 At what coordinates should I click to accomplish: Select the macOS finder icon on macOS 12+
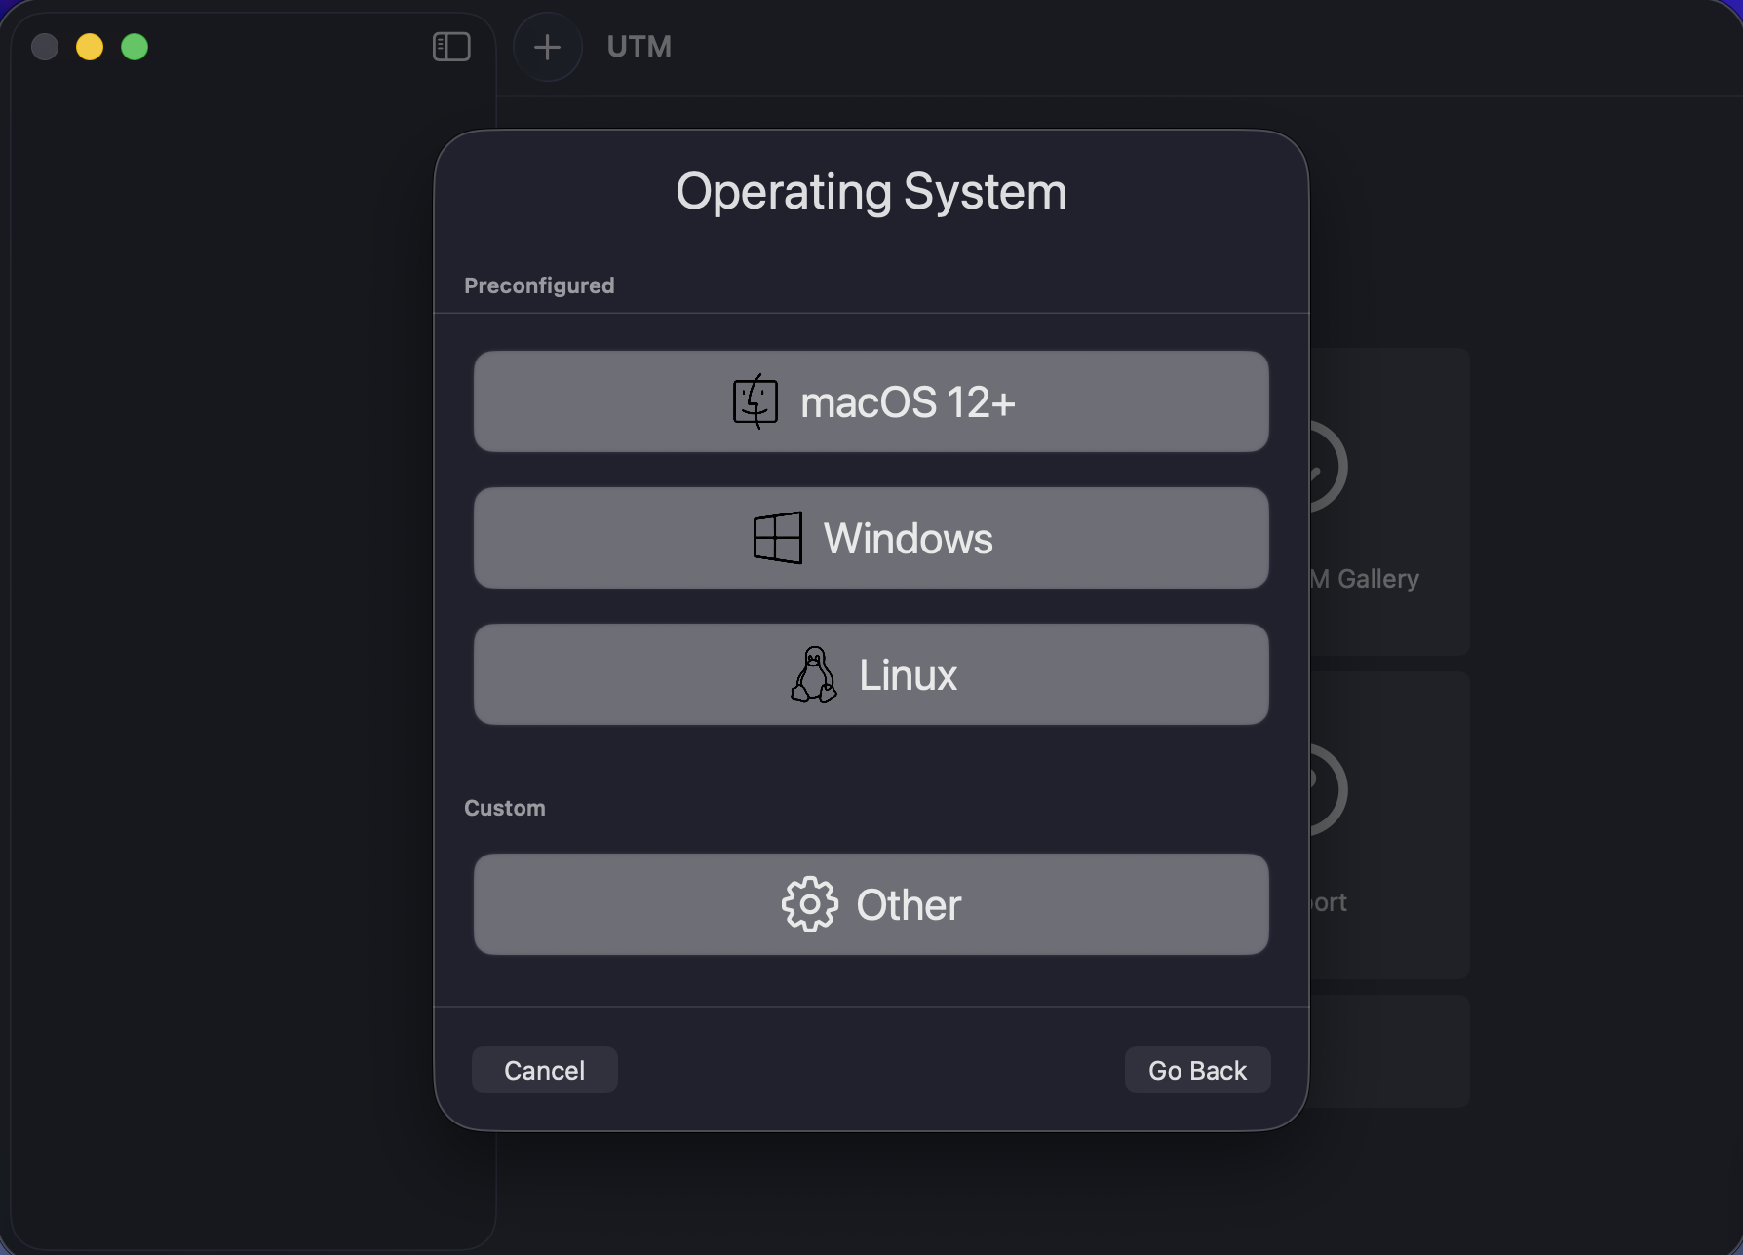(x=754, y=400)
